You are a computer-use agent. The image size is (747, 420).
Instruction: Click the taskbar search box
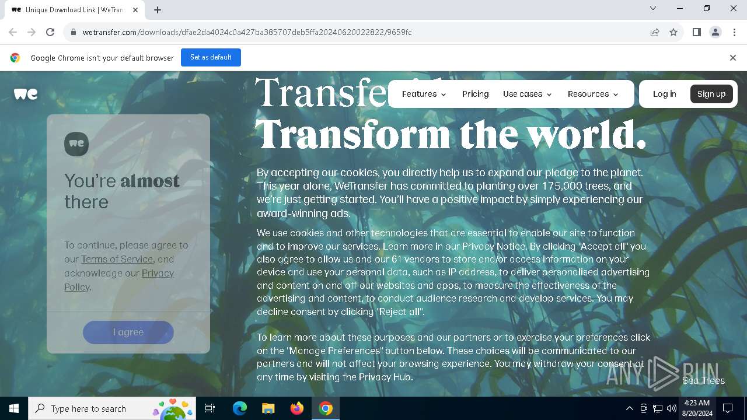click(112, 408)
